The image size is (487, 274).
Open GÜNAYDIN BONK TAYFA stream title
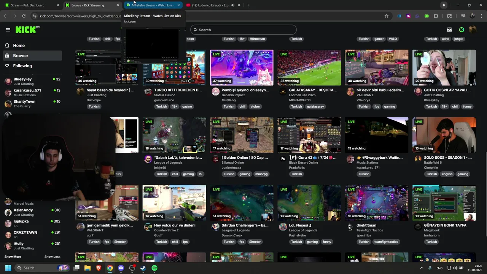(x=445, y=225)
